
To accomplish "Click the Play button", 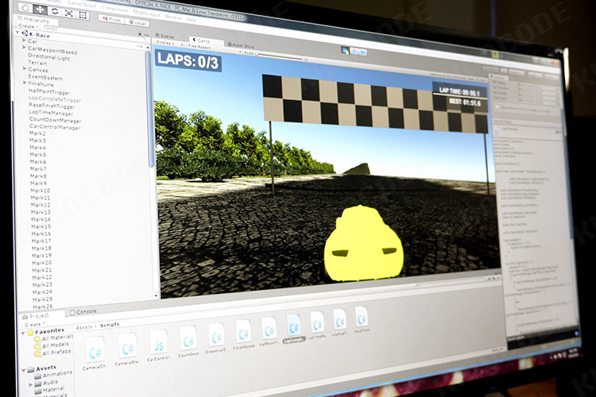I will (345, 50).
